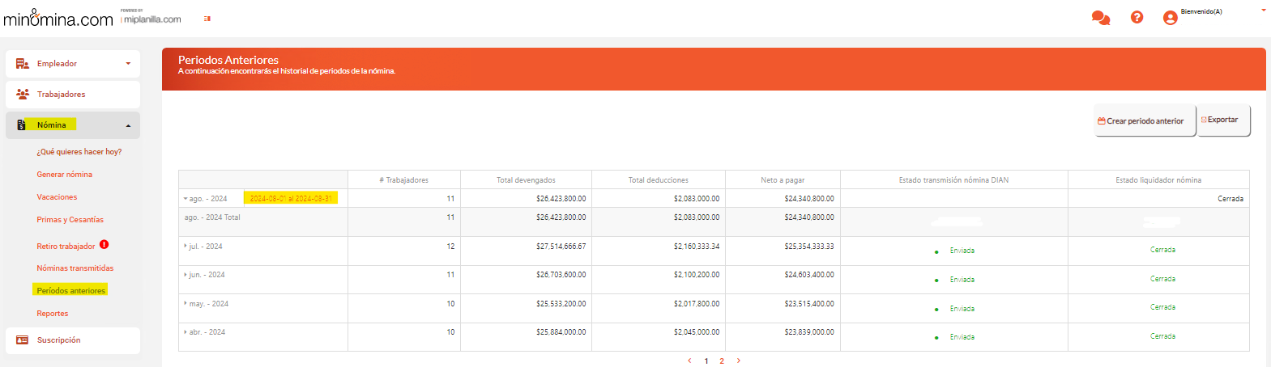Expand the may. - 2024 row
Viewport: 1271px width, 367px height.
[186, 303]
